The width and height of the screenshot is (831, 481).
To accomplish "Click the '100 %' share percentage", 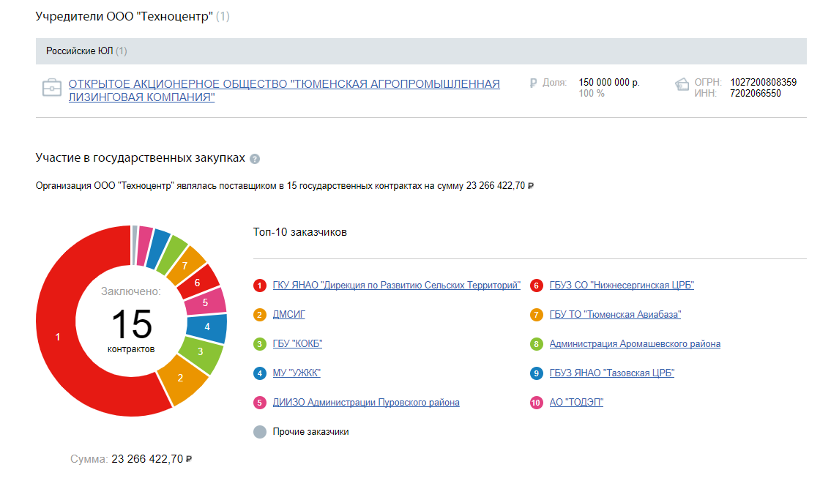I will [x=592, y=93].
